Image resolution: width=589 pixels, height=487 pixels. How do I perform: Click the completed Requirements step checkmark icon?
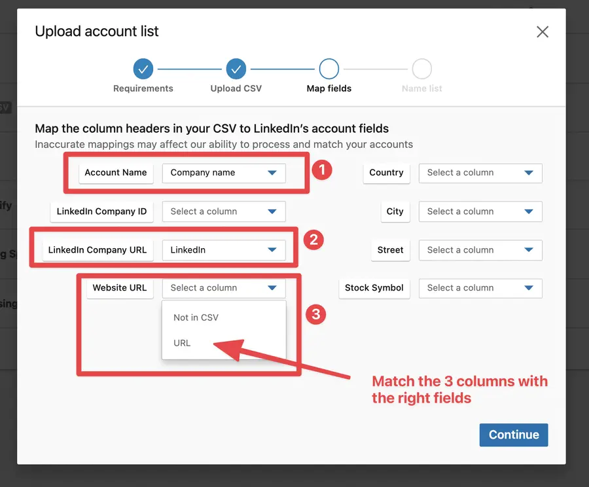point(143,69)
